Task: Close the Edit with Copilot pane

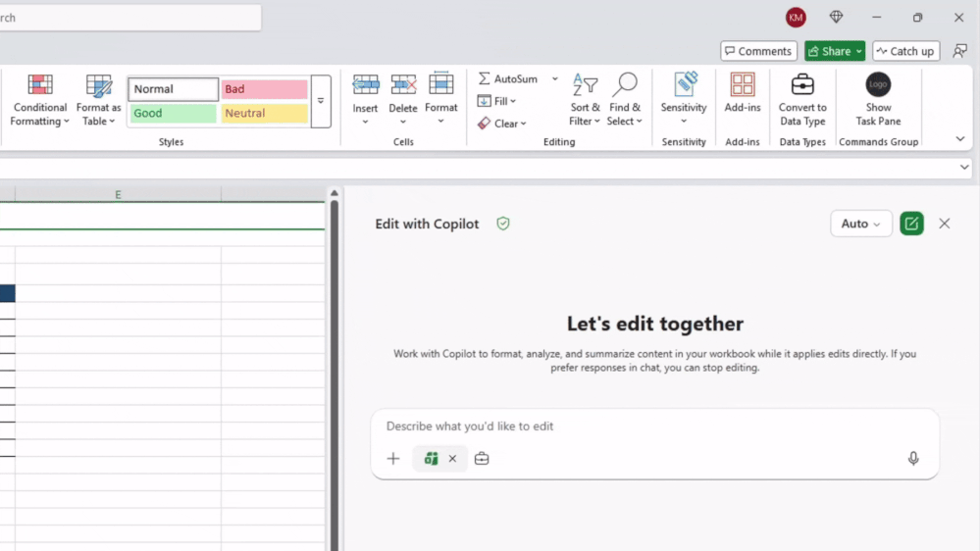Action: pos(945,224)
